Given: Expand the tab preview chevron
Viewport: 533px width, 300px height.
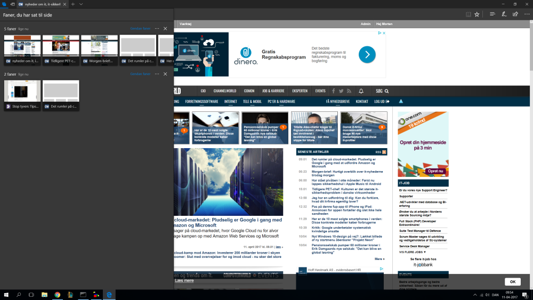Looking at the screenshot, I should pyautogui.click(x=81, y=4).
